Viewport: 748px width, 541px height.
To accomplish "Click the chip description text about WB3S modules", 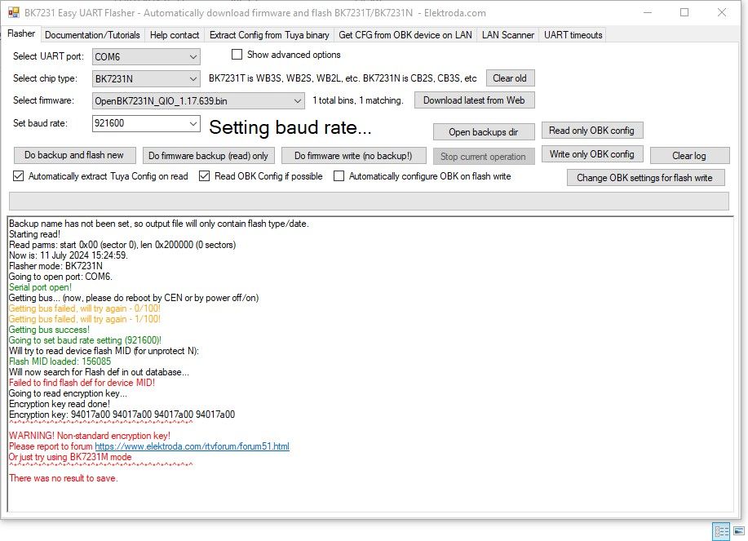I will (x=343, y=78).
